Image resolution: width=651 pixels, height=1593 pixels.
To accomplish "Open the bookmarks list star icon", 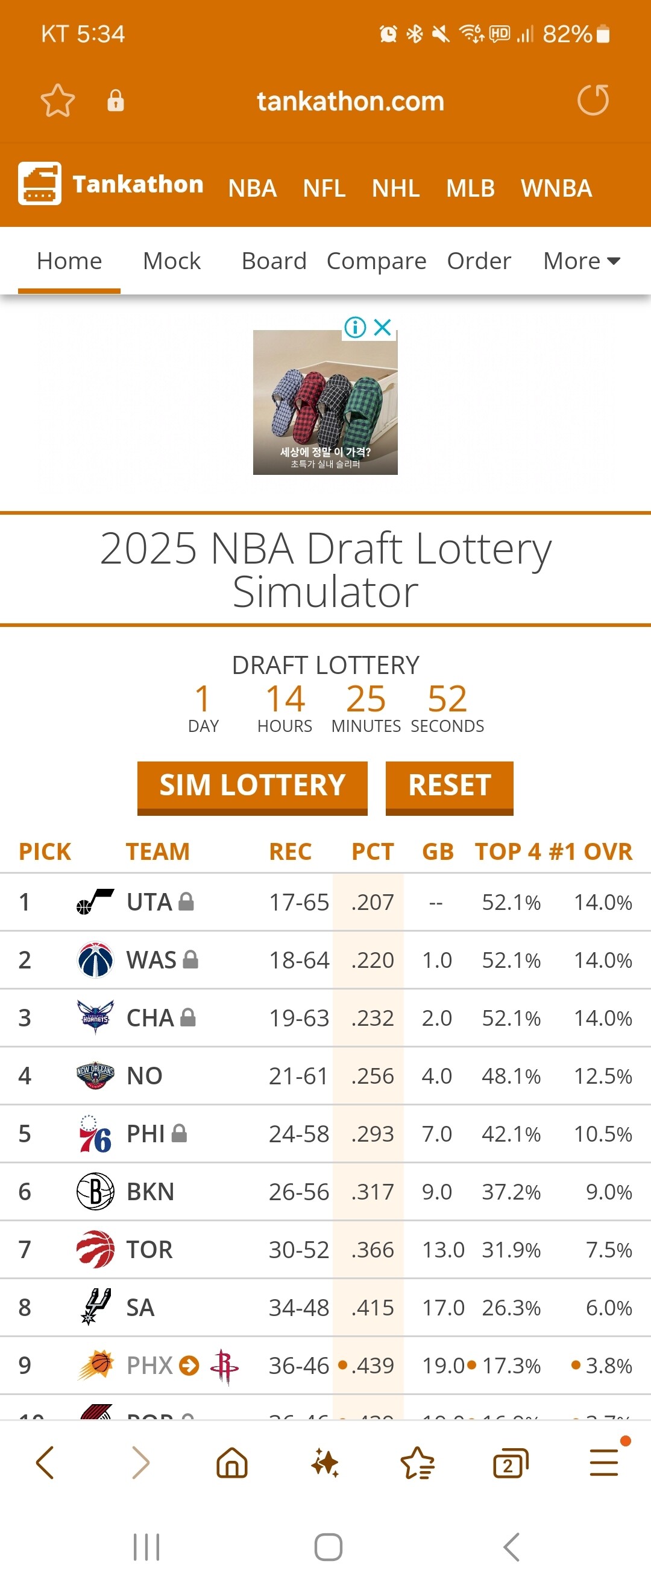I will [x=418, y=1463].
